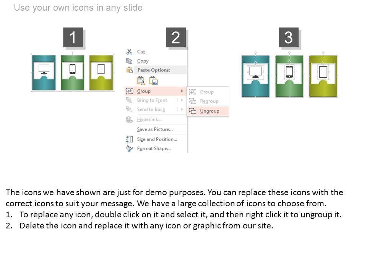Expand the Group submenu arrow
Image resolution: width=367 pixels, height=275 pixels.
[182, 91]
